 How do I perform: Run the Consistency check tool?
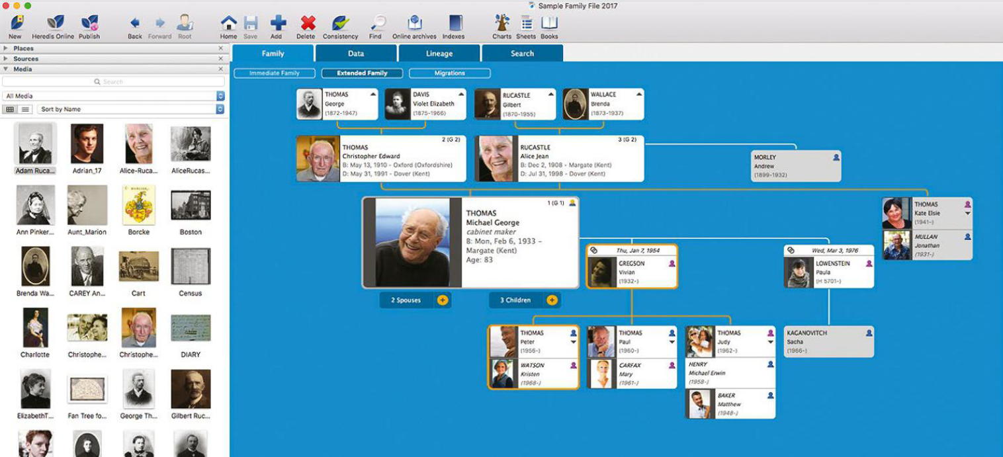(341, 23)
